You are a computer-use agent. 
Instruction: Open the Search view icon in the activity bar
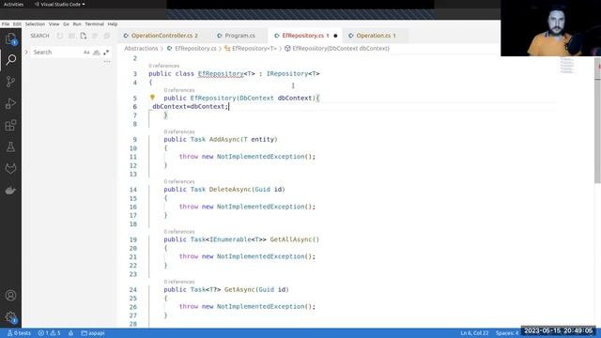pyautogui.click(x=10, y=60)
